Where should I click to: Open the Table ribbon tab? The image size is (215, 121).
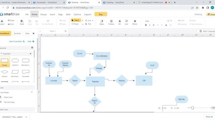(x=68, y=14)
